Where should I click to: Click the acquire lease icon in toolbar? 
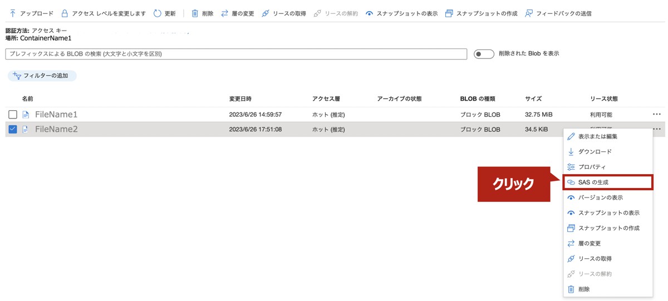point(265,13)
